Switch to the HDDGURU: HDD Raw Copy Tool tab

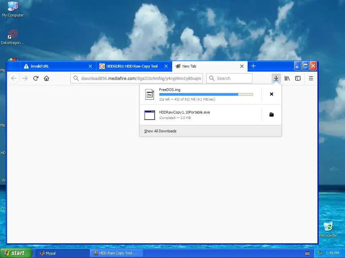(134, 66)
